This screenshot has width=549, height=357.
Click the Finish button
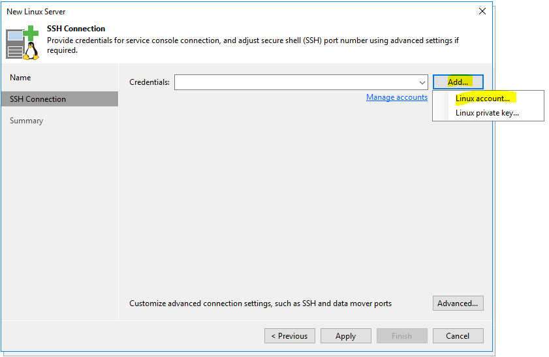[x=401, y=336]
